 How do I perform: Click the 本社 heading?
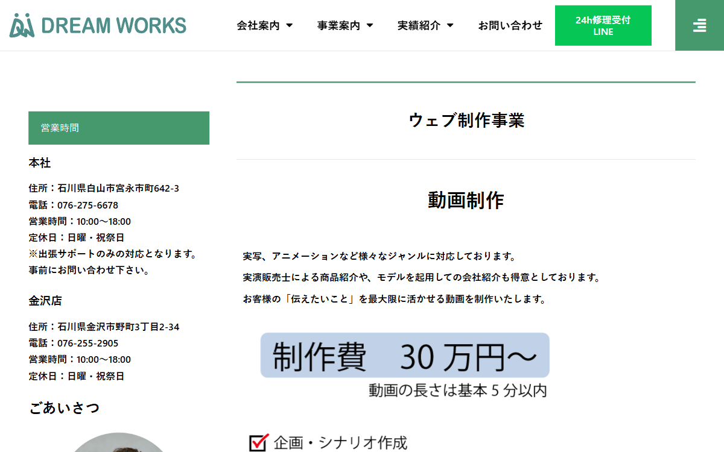[x=40, y=163]
